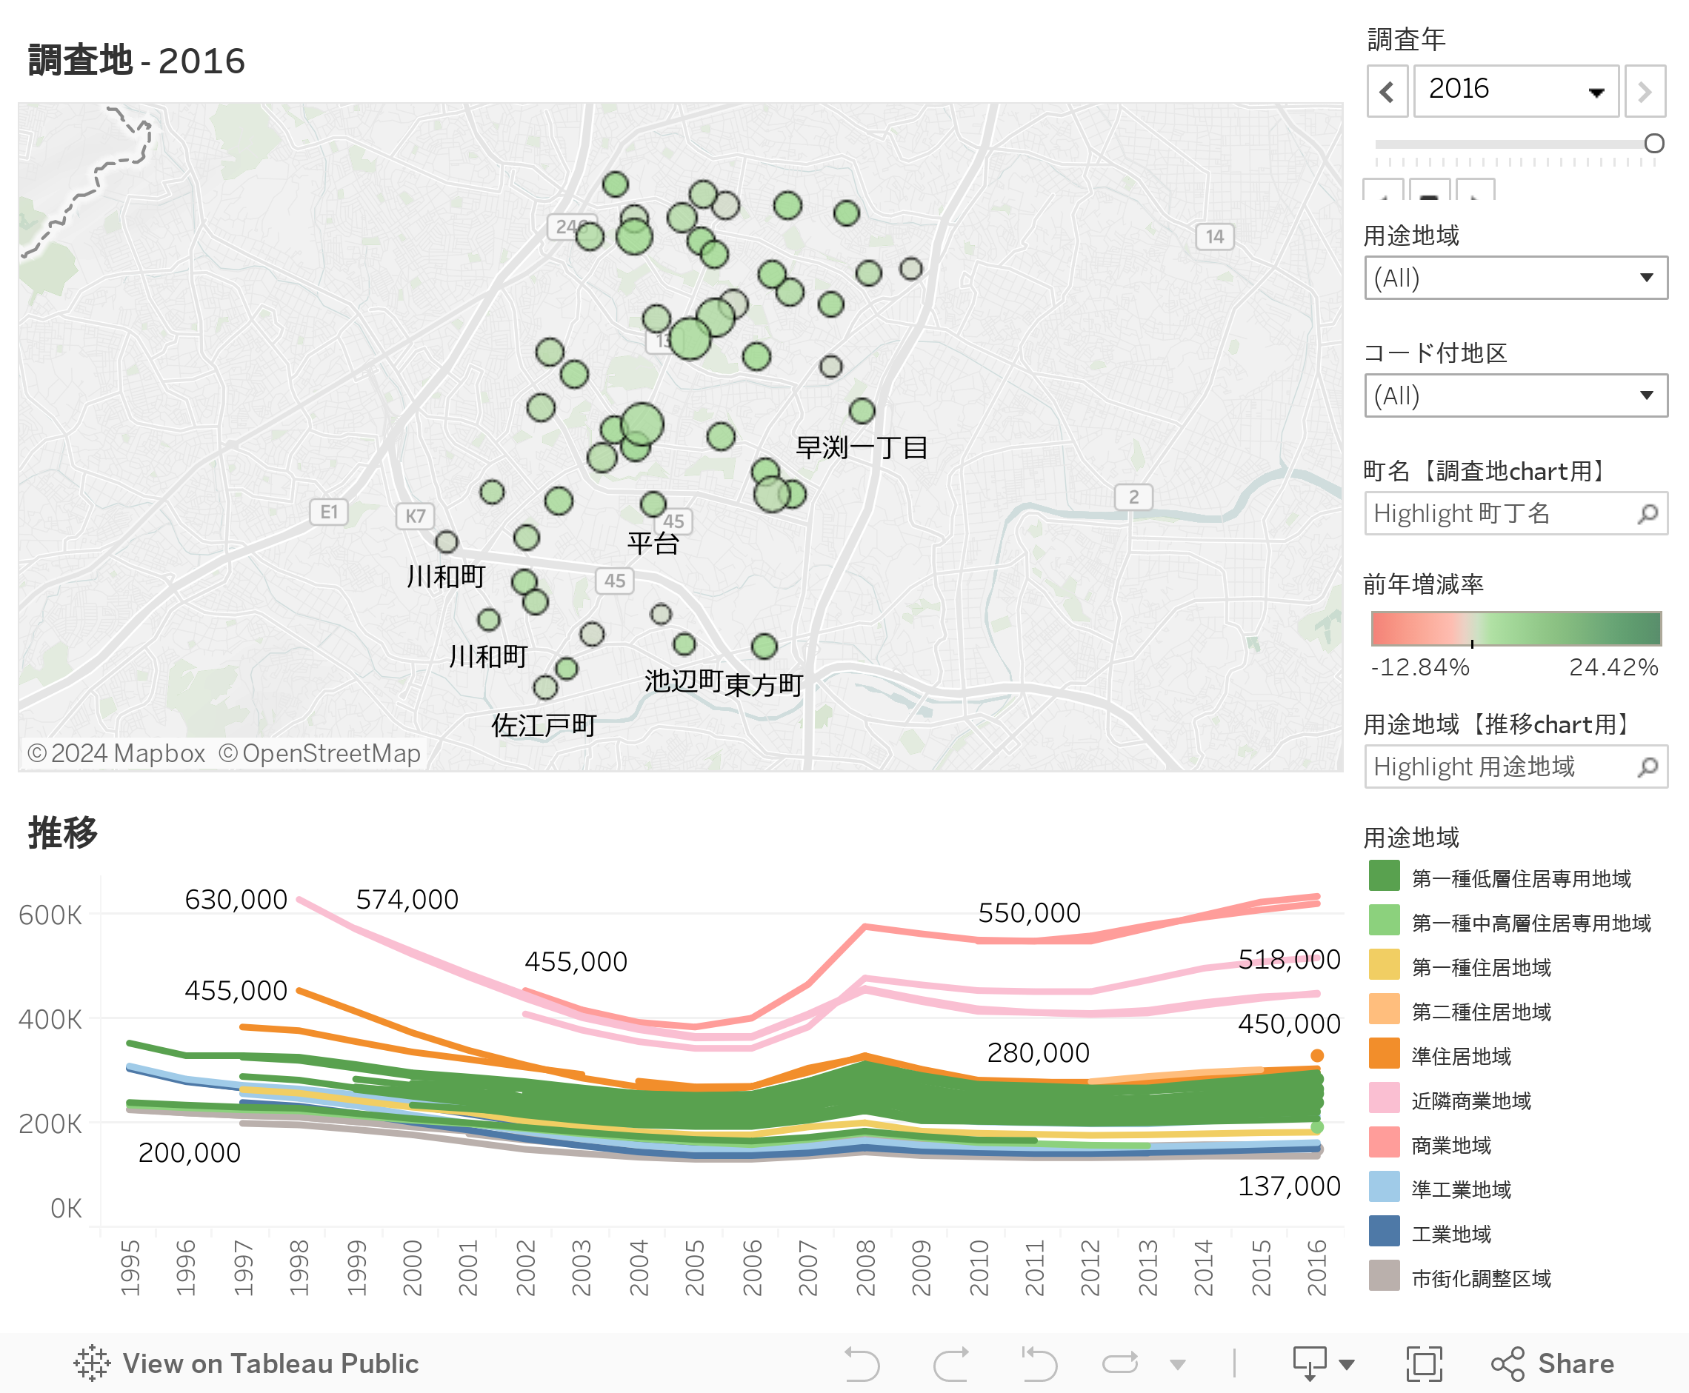1689x1393 pixels.
Task: Click the year slider handle
Action: pos(1653,144)
